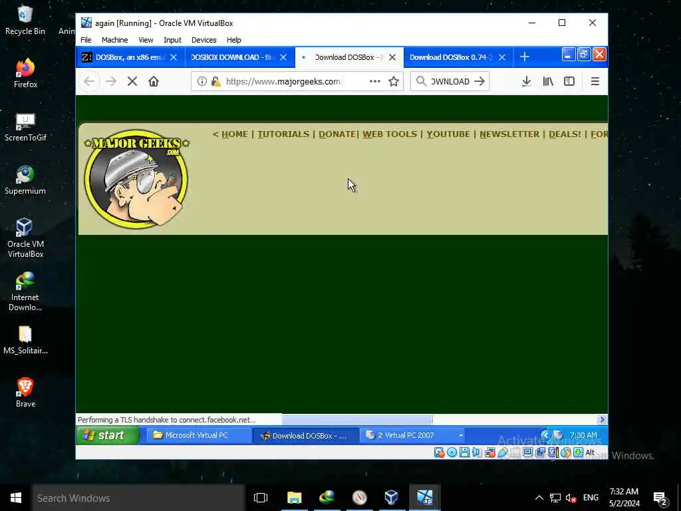Click the VirtualBox USB status icon
This screenshot has height=511, width=681.
click(503, 452)
